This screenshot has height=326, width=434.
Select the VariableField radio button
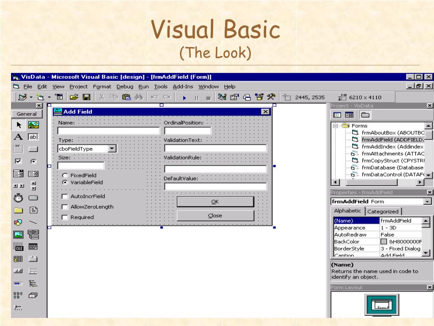pyautogui.click(x=65, y=182)
